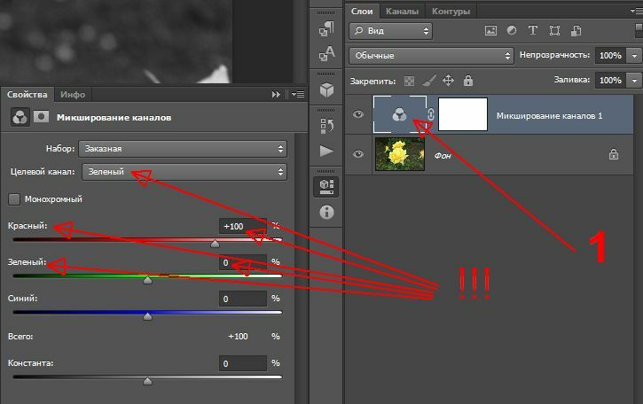643x404 pixels.
Task: Open the Character panel icon
Action: [327, 53]
